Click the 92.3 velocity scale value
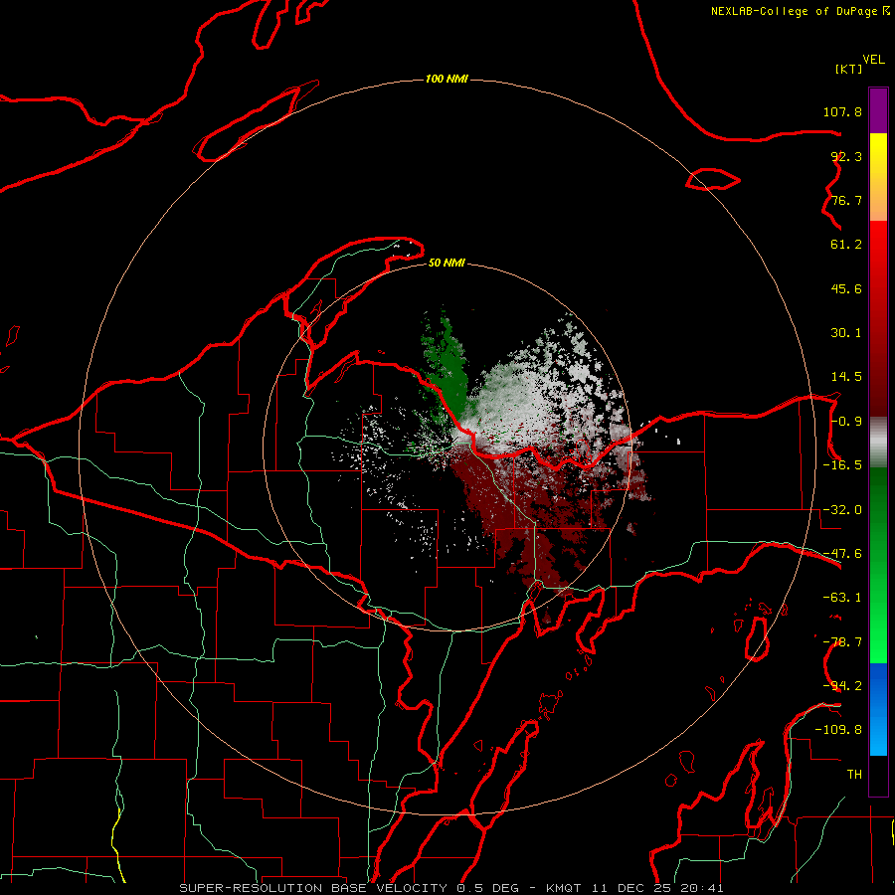The image size is (895, 895). click(x=846, y=156)
